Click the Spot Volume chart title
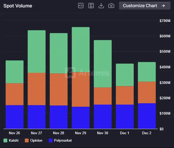Viewport: 174px width, 148px height. coord(18,6)
